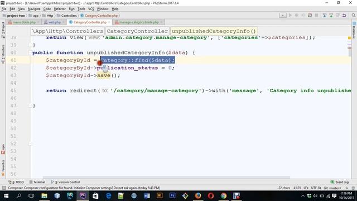Click the vertical editor scrollbar thumb

350,52
